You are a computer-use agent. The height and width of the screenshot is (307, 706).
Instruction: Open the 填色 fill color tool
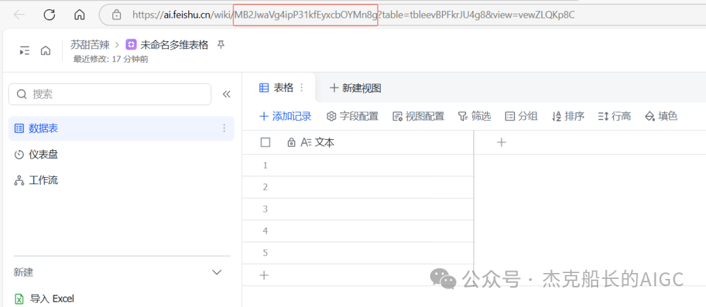(662, 116)
